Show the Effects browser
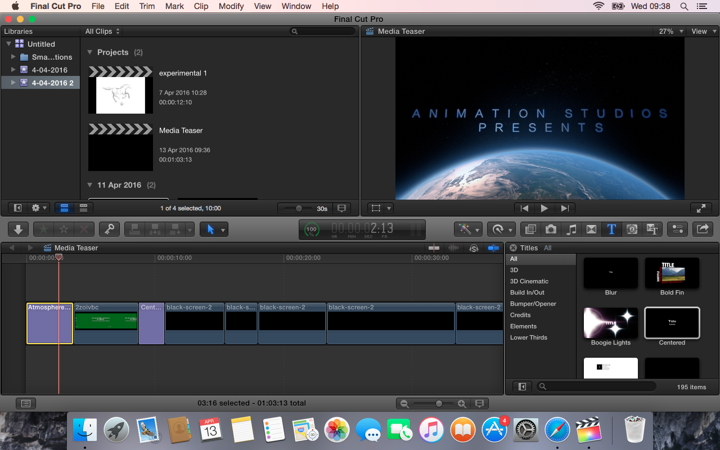This screenshot has width=720, height=450. [x=530, y=229]
